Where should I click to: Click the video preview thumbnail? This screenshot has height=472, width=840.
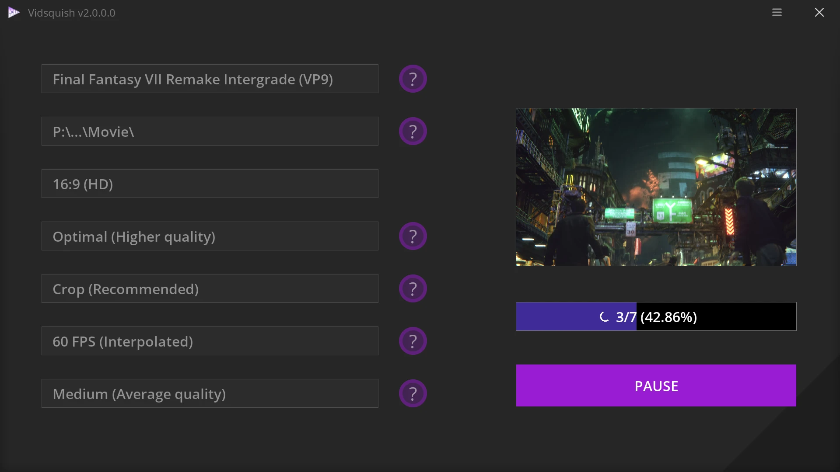(x=656, y=187)
